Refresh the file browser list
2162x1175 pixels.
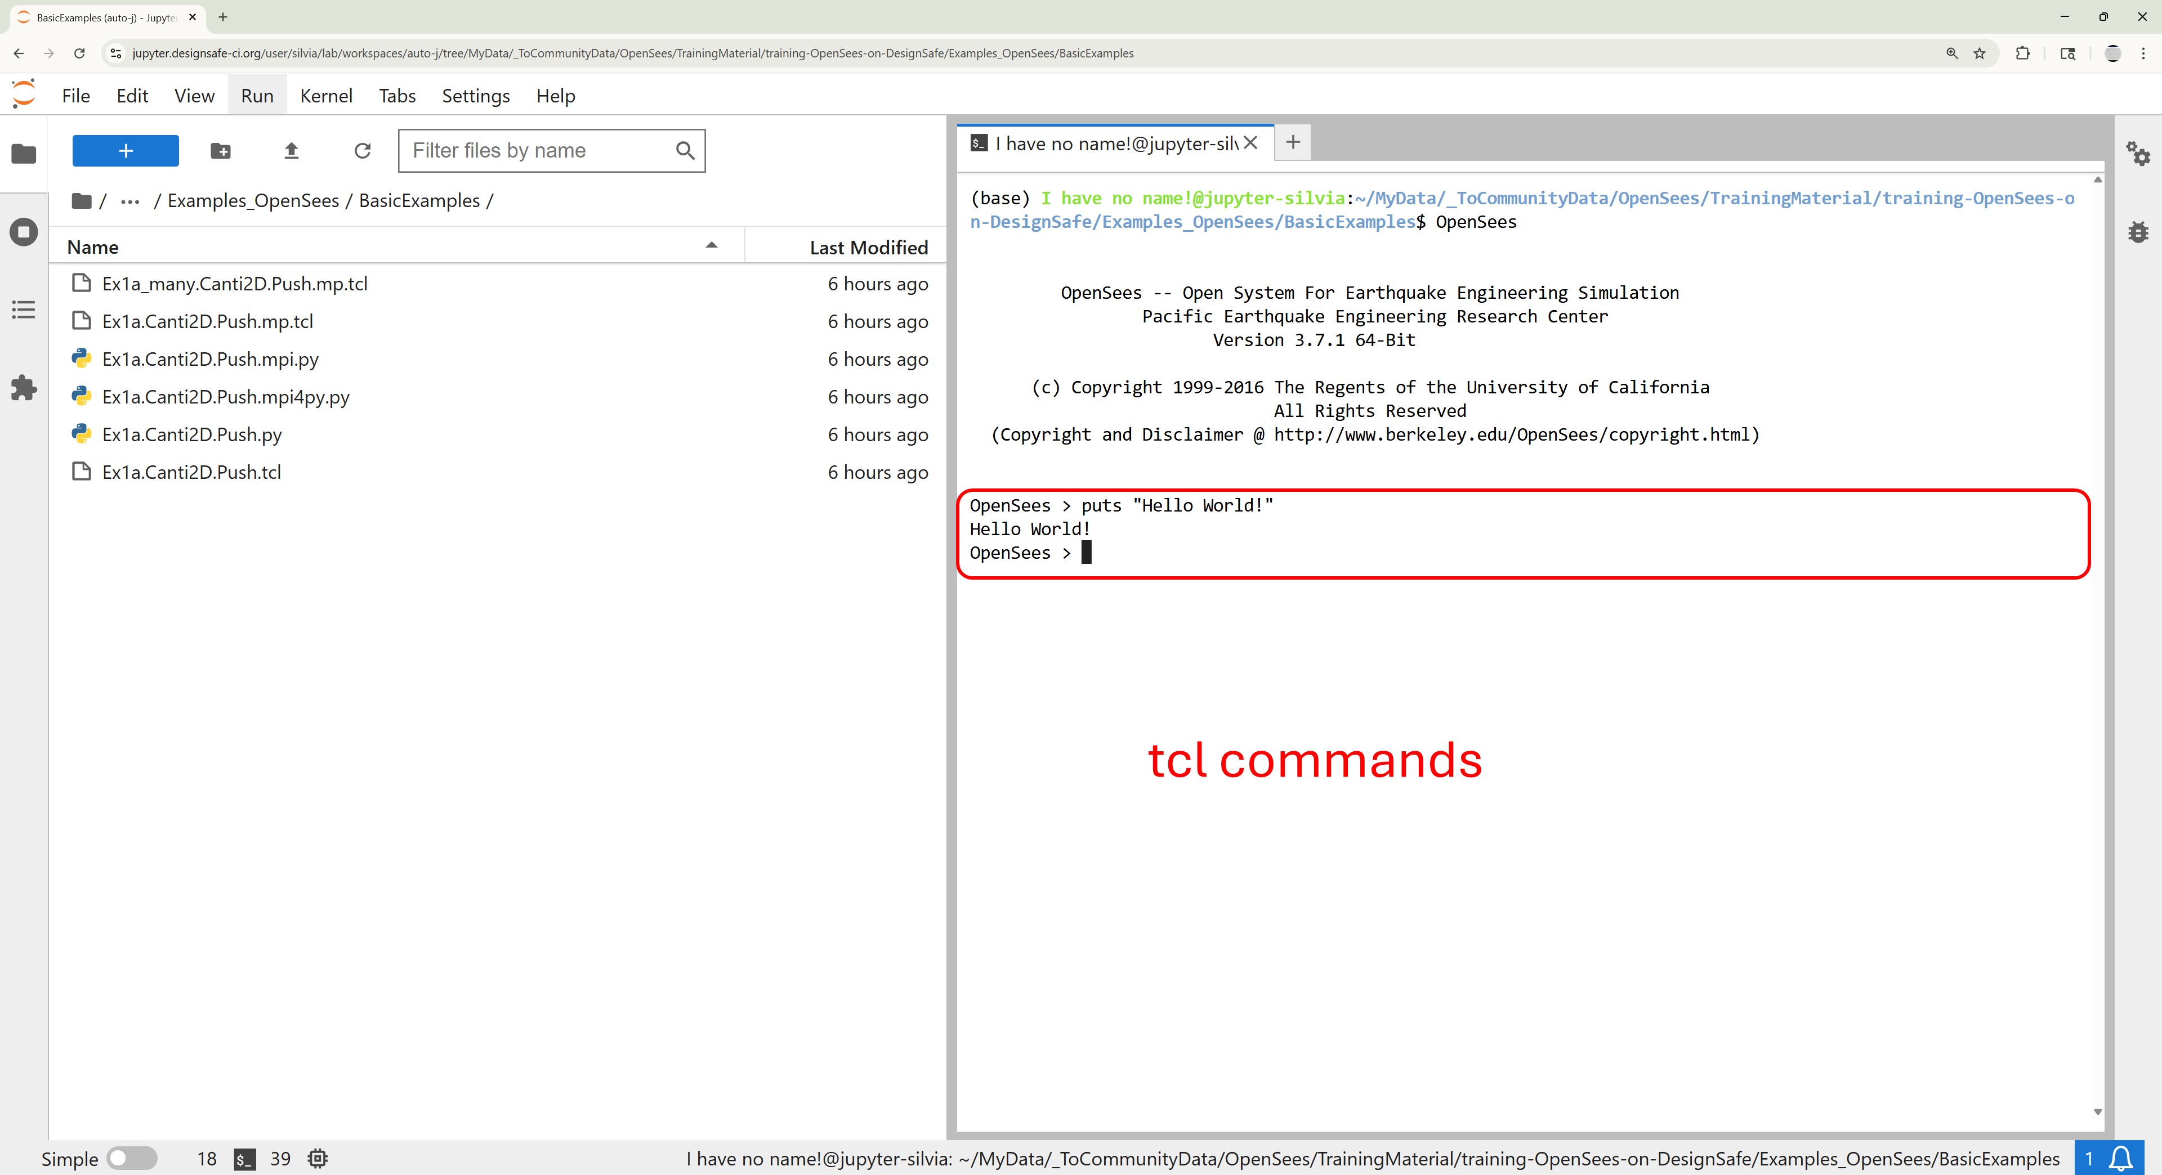pyautogui.click(x=363, y=151)
